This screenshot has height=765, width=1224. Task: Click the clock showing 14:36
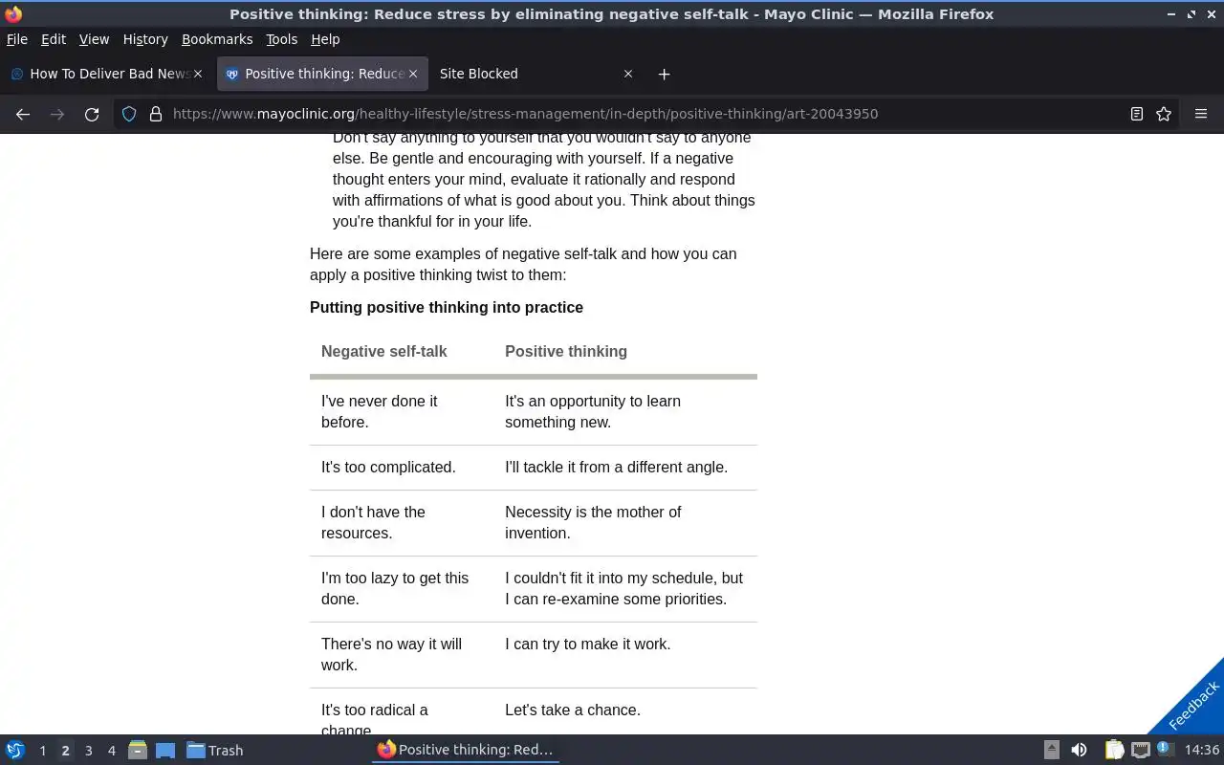(1202, 750)
